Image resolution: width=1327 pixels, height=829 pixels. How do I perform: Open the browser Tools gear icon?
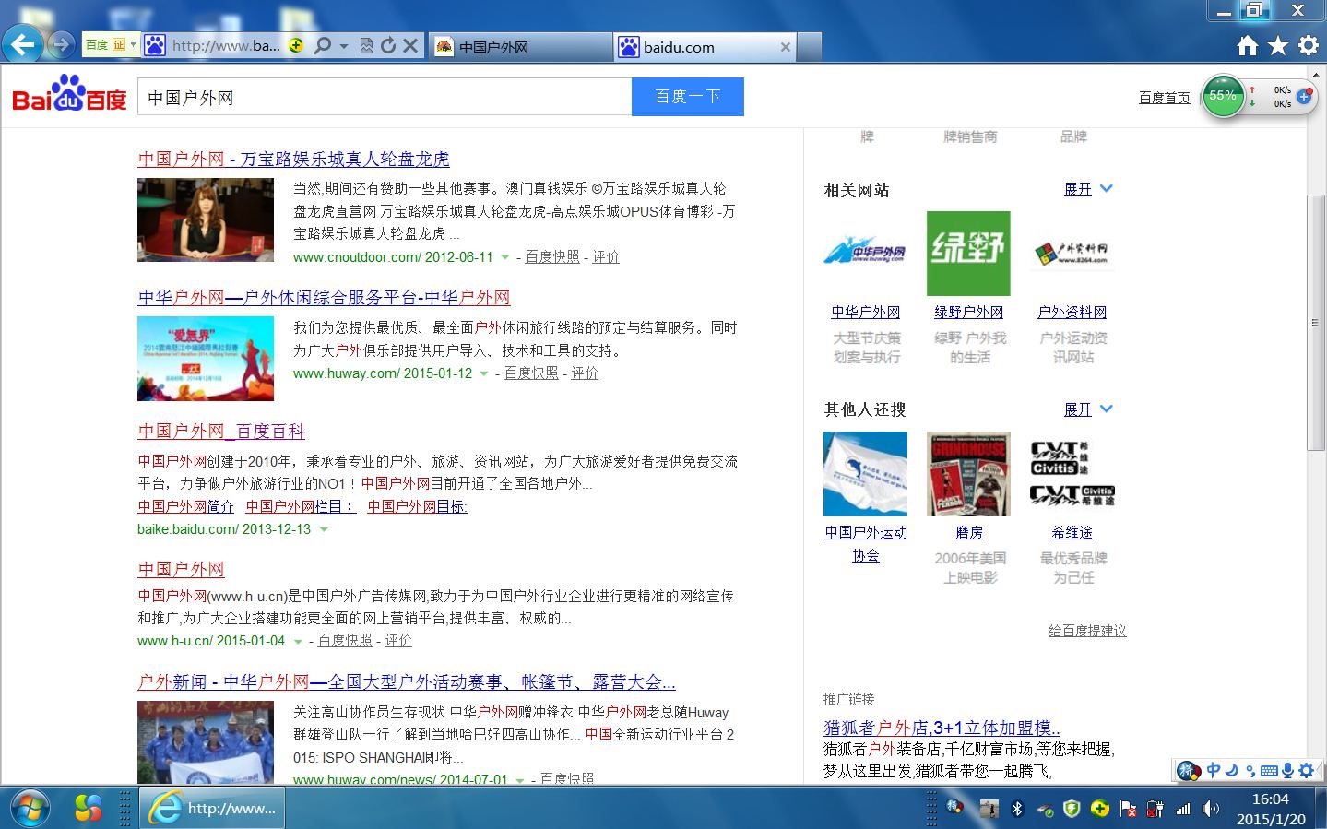click(1308, 45)
